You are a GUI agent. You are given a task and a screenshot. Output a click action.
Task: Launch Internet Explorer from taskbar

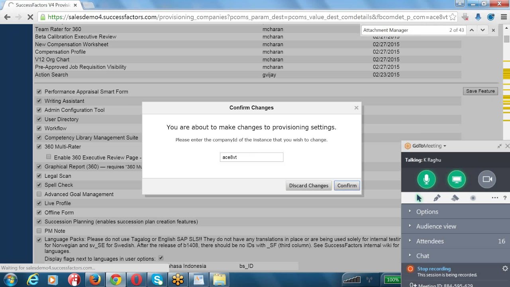(x=33, y=279)
